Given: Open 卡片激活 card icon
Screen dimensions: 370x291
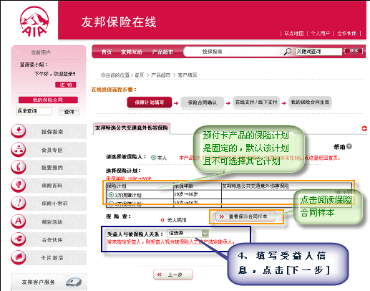Looking at the screenshot, I should point(19,257).
